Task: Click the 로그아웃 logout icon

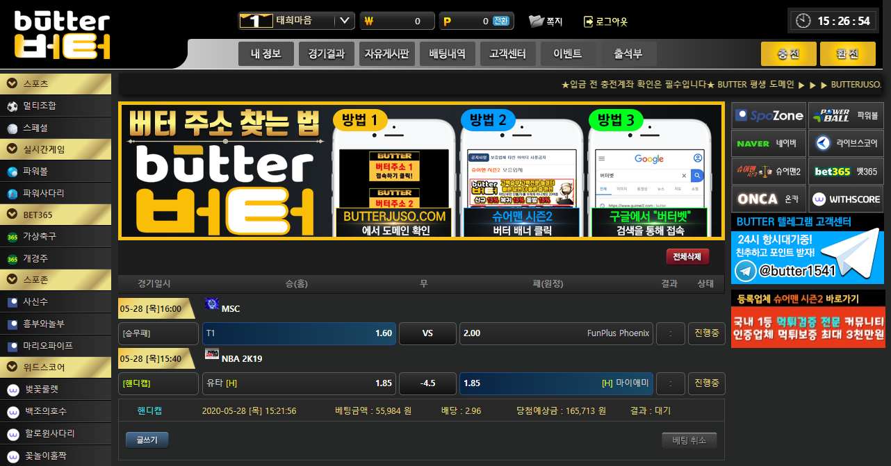Action: 588,22
